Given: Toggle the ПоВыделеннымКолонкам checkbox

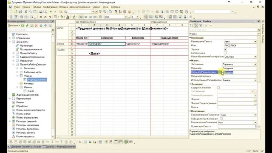Looking at the screenshot, I should 221,119.
